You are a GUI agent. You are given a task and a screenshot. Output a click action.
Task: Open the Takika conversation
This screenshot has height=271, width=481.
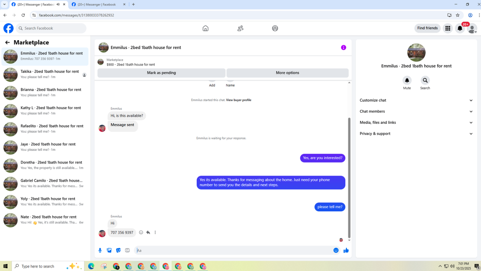coord(45,75)
